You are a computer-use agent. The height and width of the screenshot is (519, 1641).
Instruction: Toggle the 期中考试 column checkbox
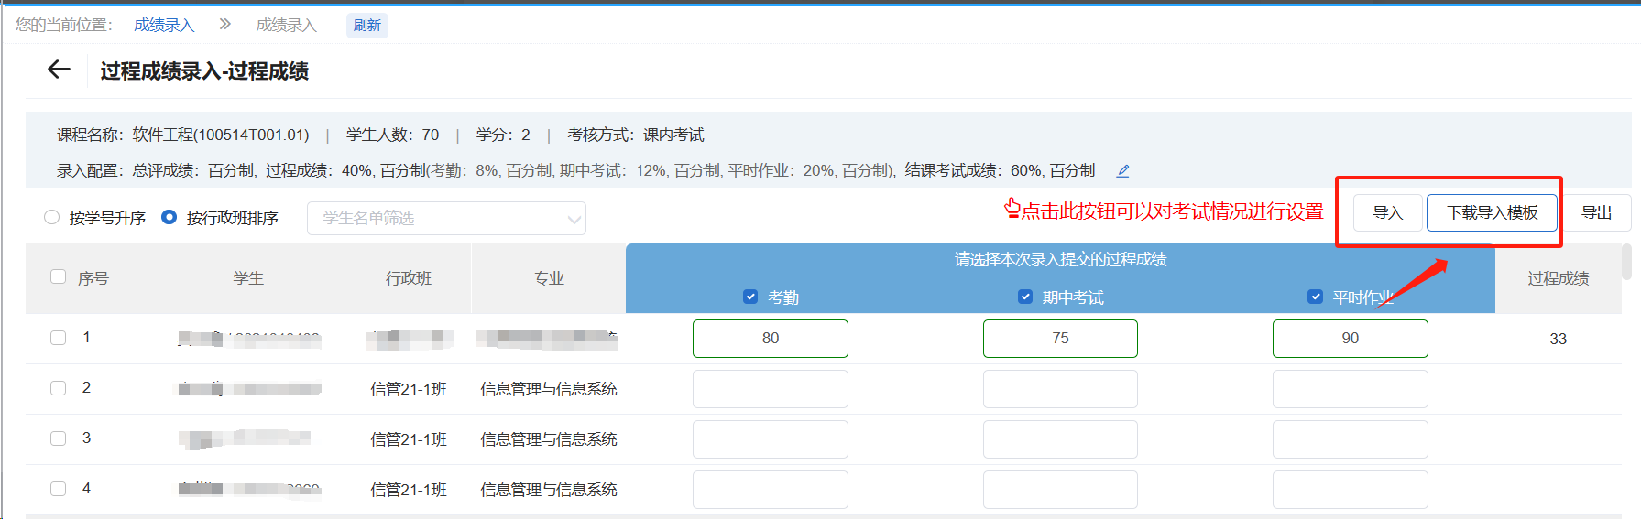[1025, 297]
